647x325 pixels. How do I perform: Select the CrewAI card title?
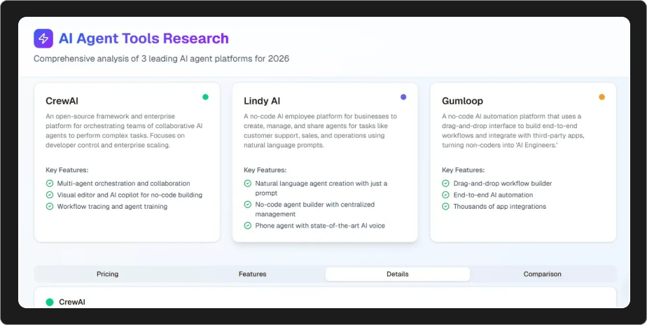point(62,101)
